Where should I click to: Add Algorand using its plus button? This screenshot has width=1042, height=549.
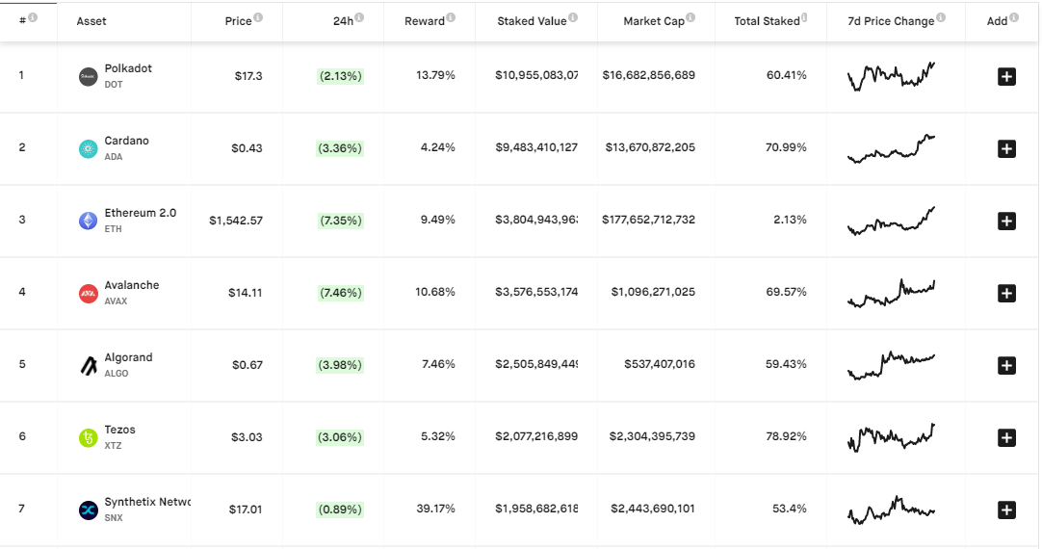click(1006, 366)
